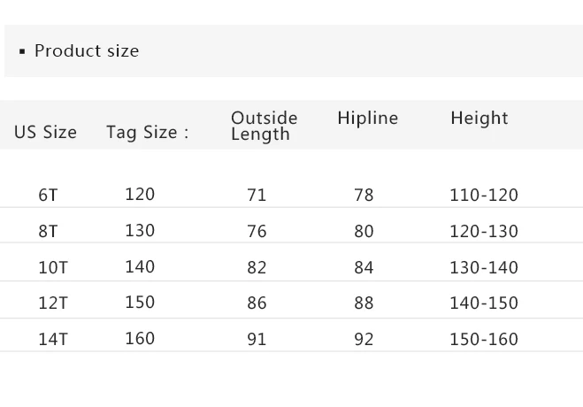The width and height of the screenshot is (583, 407).
Task: Click the Outside Length column header
Action: tap(264, 126)
